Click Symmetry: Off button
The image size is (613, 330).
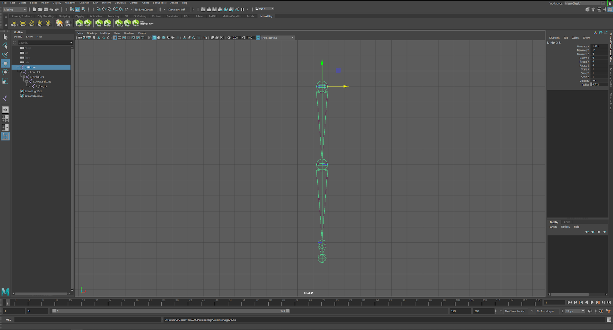click(178, 10)
